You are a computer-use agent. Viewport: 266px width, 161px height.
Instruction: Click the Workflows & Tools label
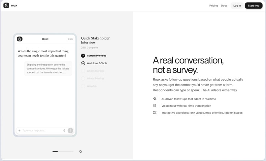(97, 63)
